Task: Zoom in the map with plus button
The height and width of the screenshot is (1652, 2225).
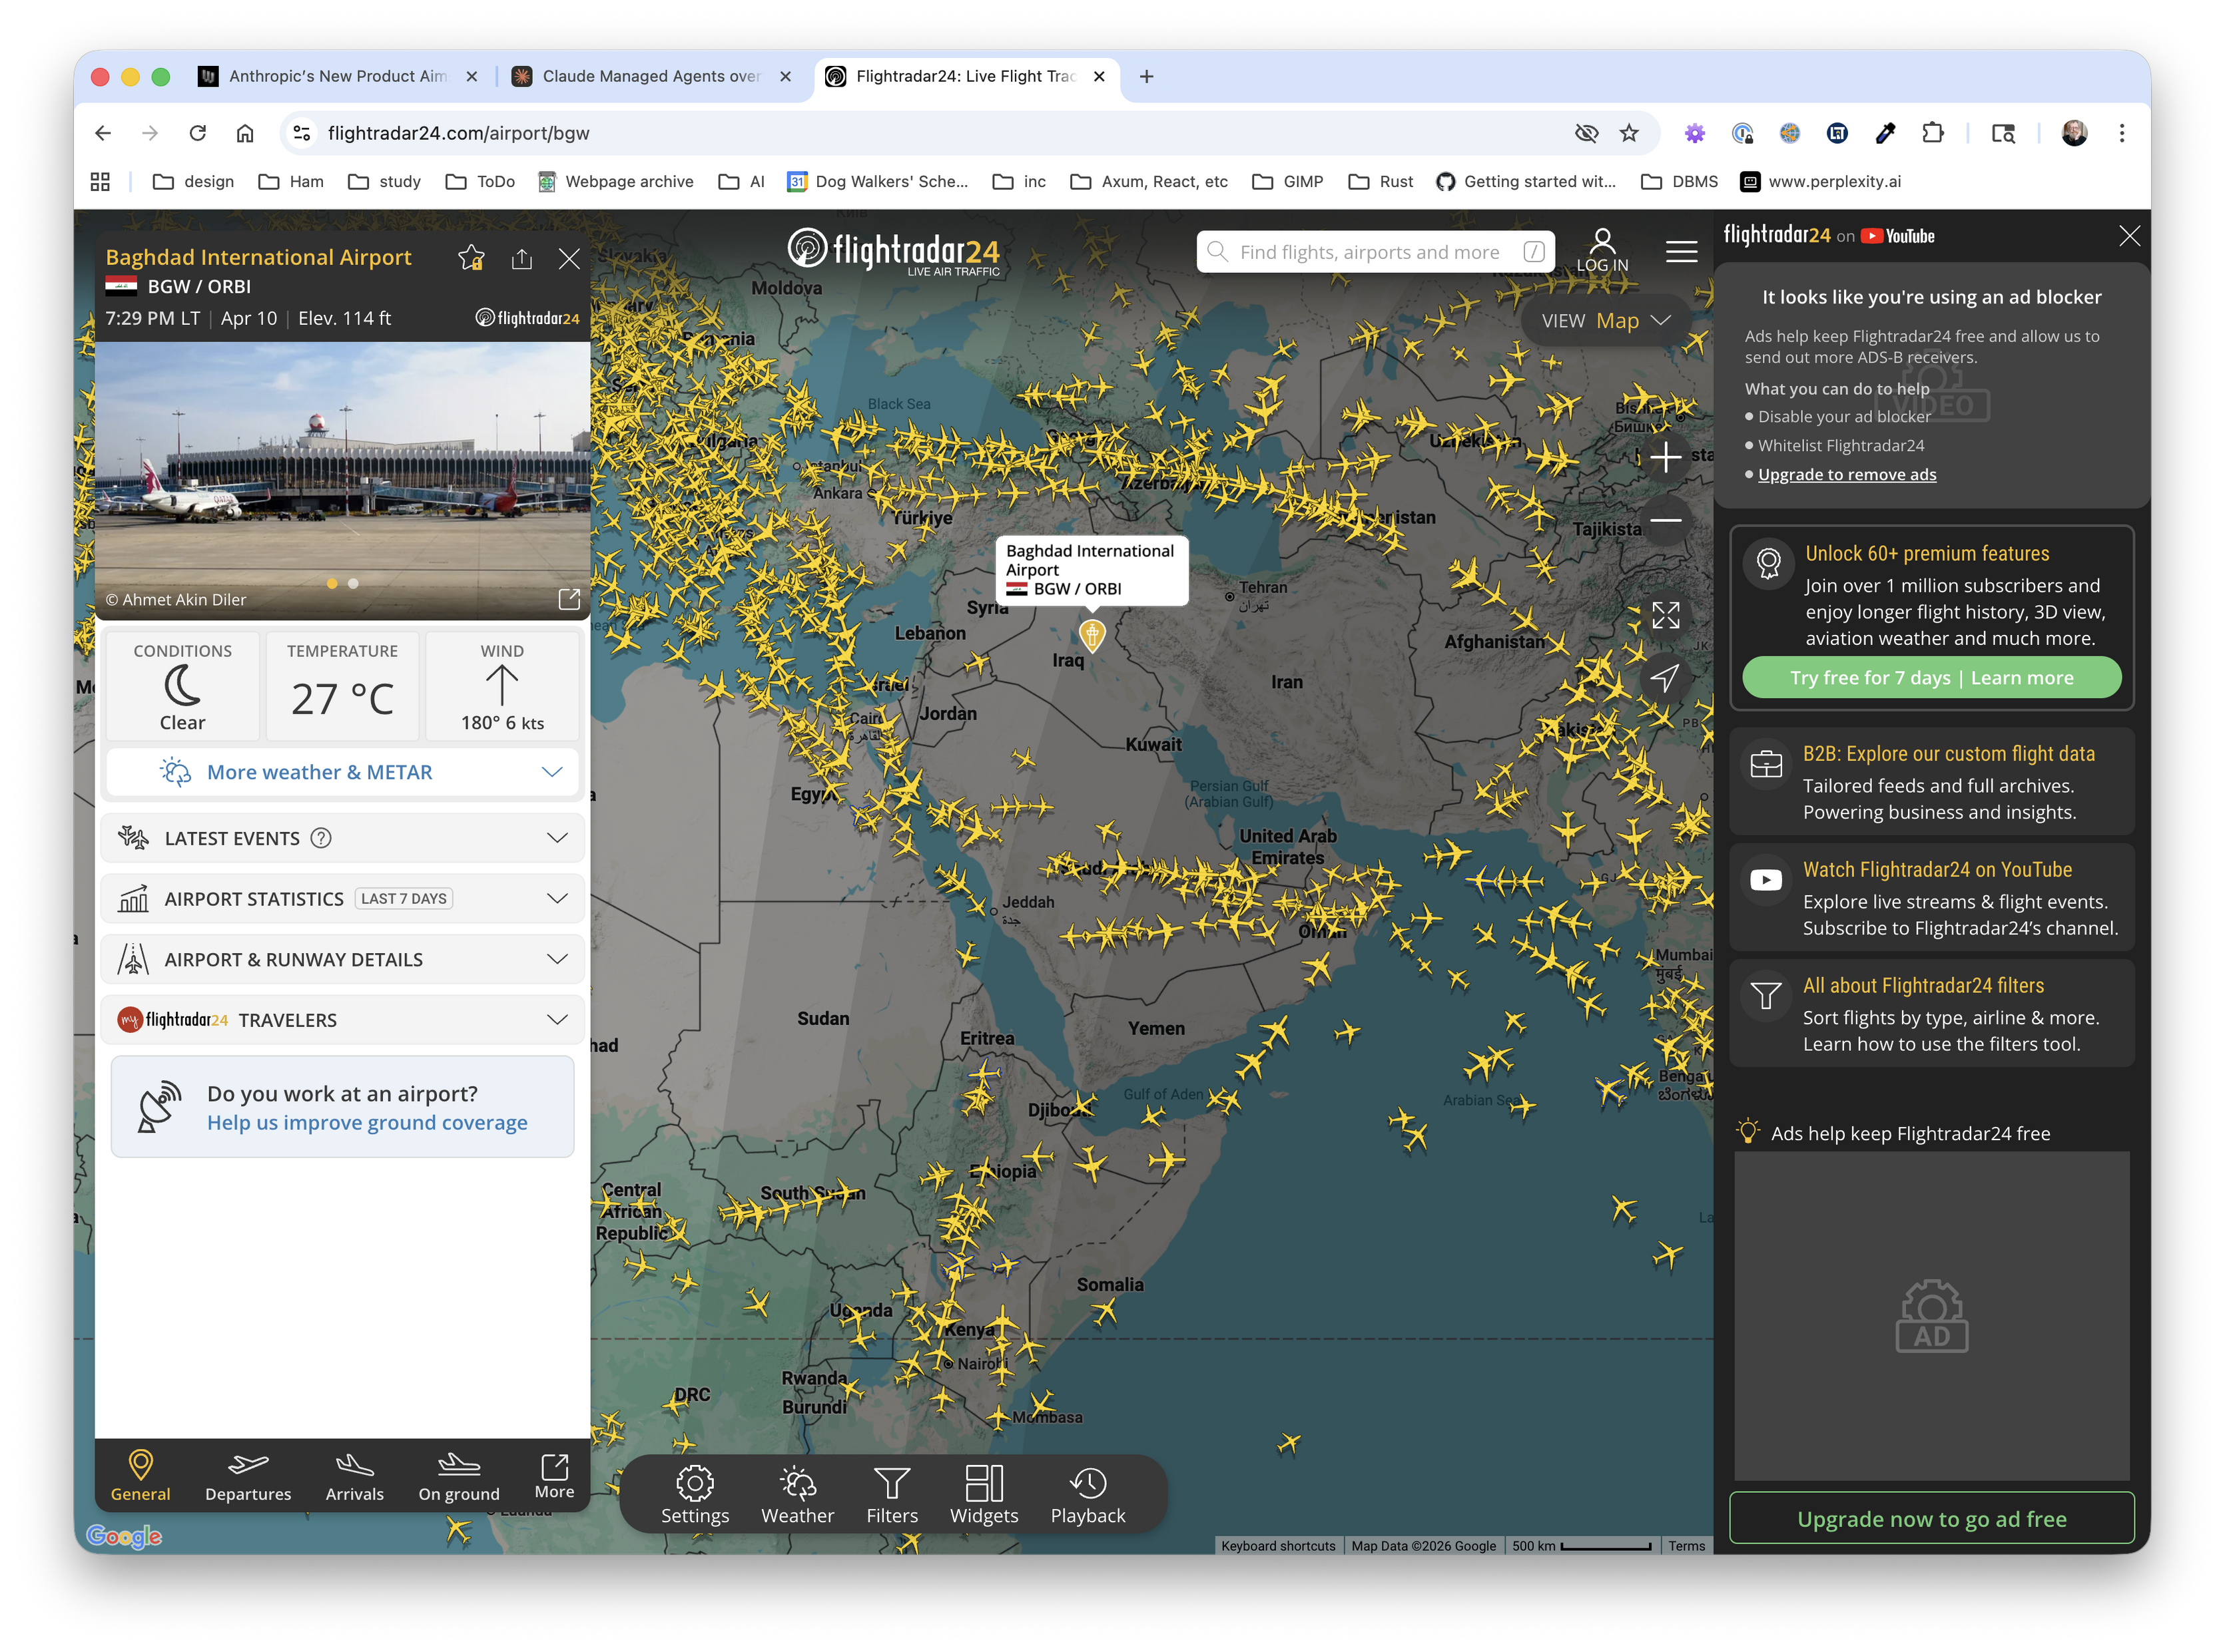Action: point(1666,458)
